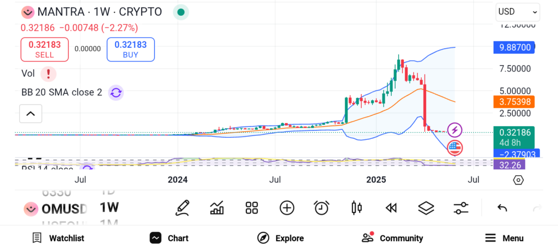The image size is (558, 251).
Task: Switch to the Watchlist tab
Action: (58, 238)
